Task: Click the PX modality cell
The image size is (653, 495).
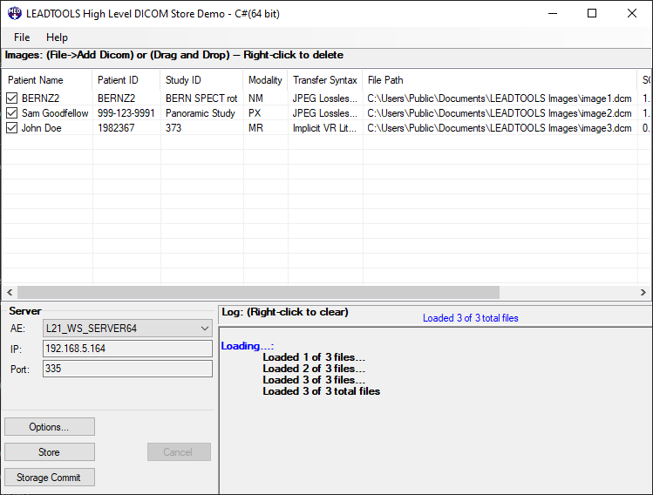Action: 255,113
